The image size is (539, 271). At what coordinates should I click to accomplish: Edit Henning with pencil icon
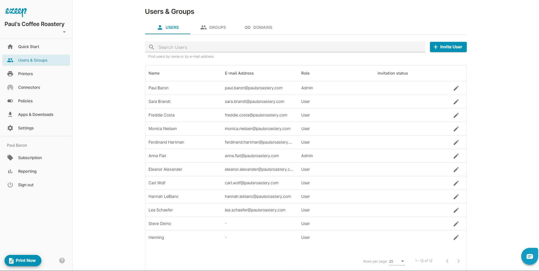456,237
